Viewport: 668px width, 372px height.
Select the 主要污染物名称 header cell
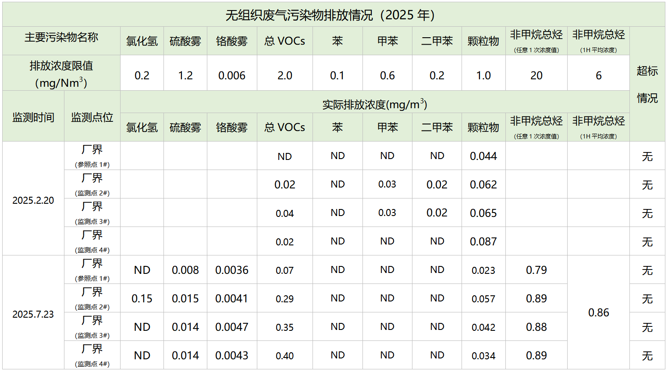click(x=61, y=38)
